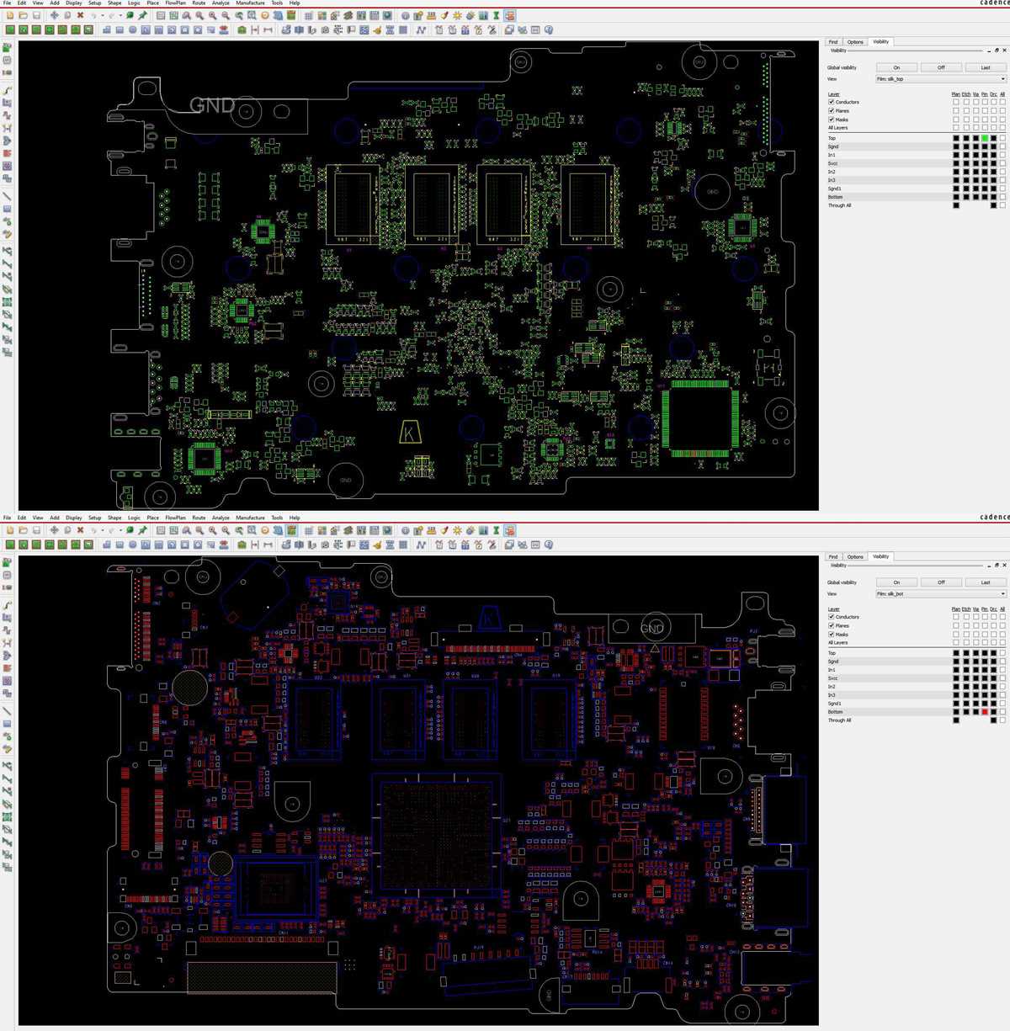Click the wavy N icon in silk_bot window toolbar

pos(421,545)
